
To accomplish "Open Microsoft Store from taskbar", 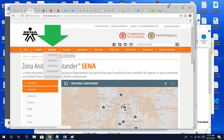I will (x=42, y=137).
